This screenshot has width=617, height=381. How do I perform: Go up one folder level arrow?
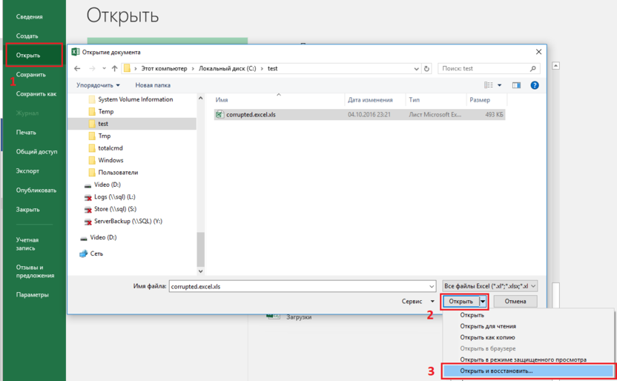(114, 68)
